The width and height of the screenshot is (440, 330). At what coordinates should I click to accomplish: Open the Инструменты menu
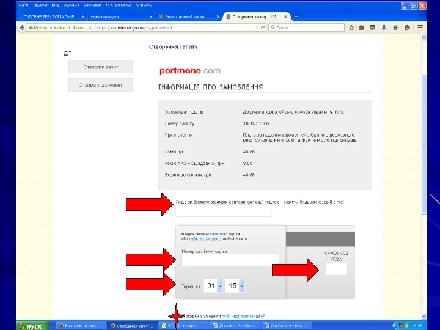pyautogui.click(x=119, y=5)
